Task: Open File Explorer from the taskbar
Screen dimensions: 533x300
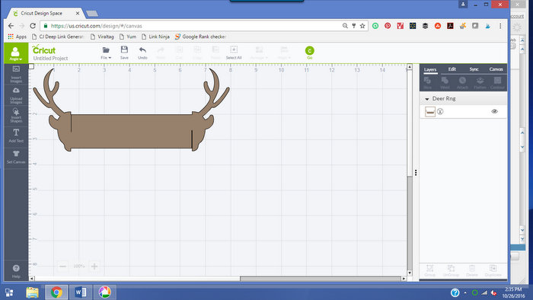Action: point(32,292)
